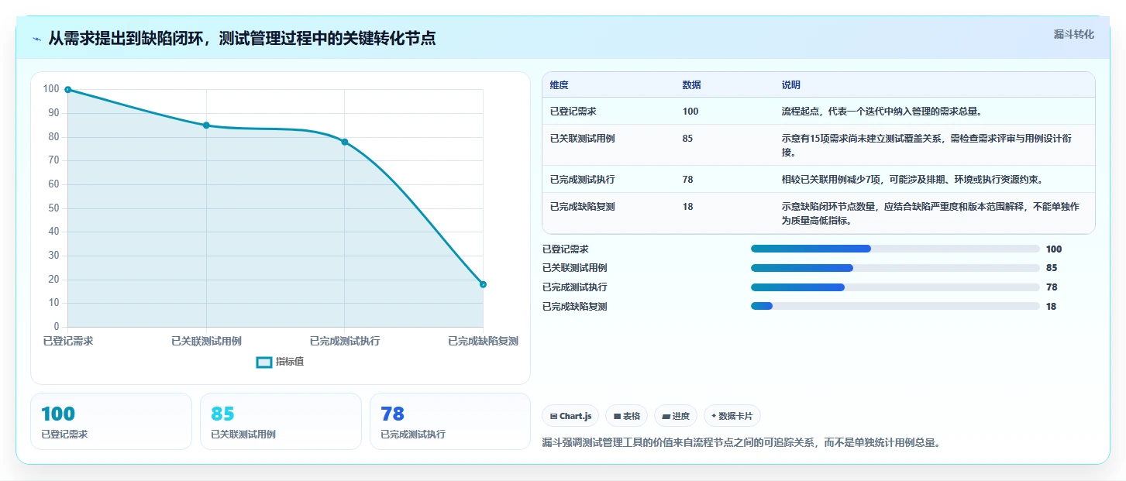Open the data card showing 85 已关联测试用例
This screenshot has width=1126, height=481.
tap(281, 421)
